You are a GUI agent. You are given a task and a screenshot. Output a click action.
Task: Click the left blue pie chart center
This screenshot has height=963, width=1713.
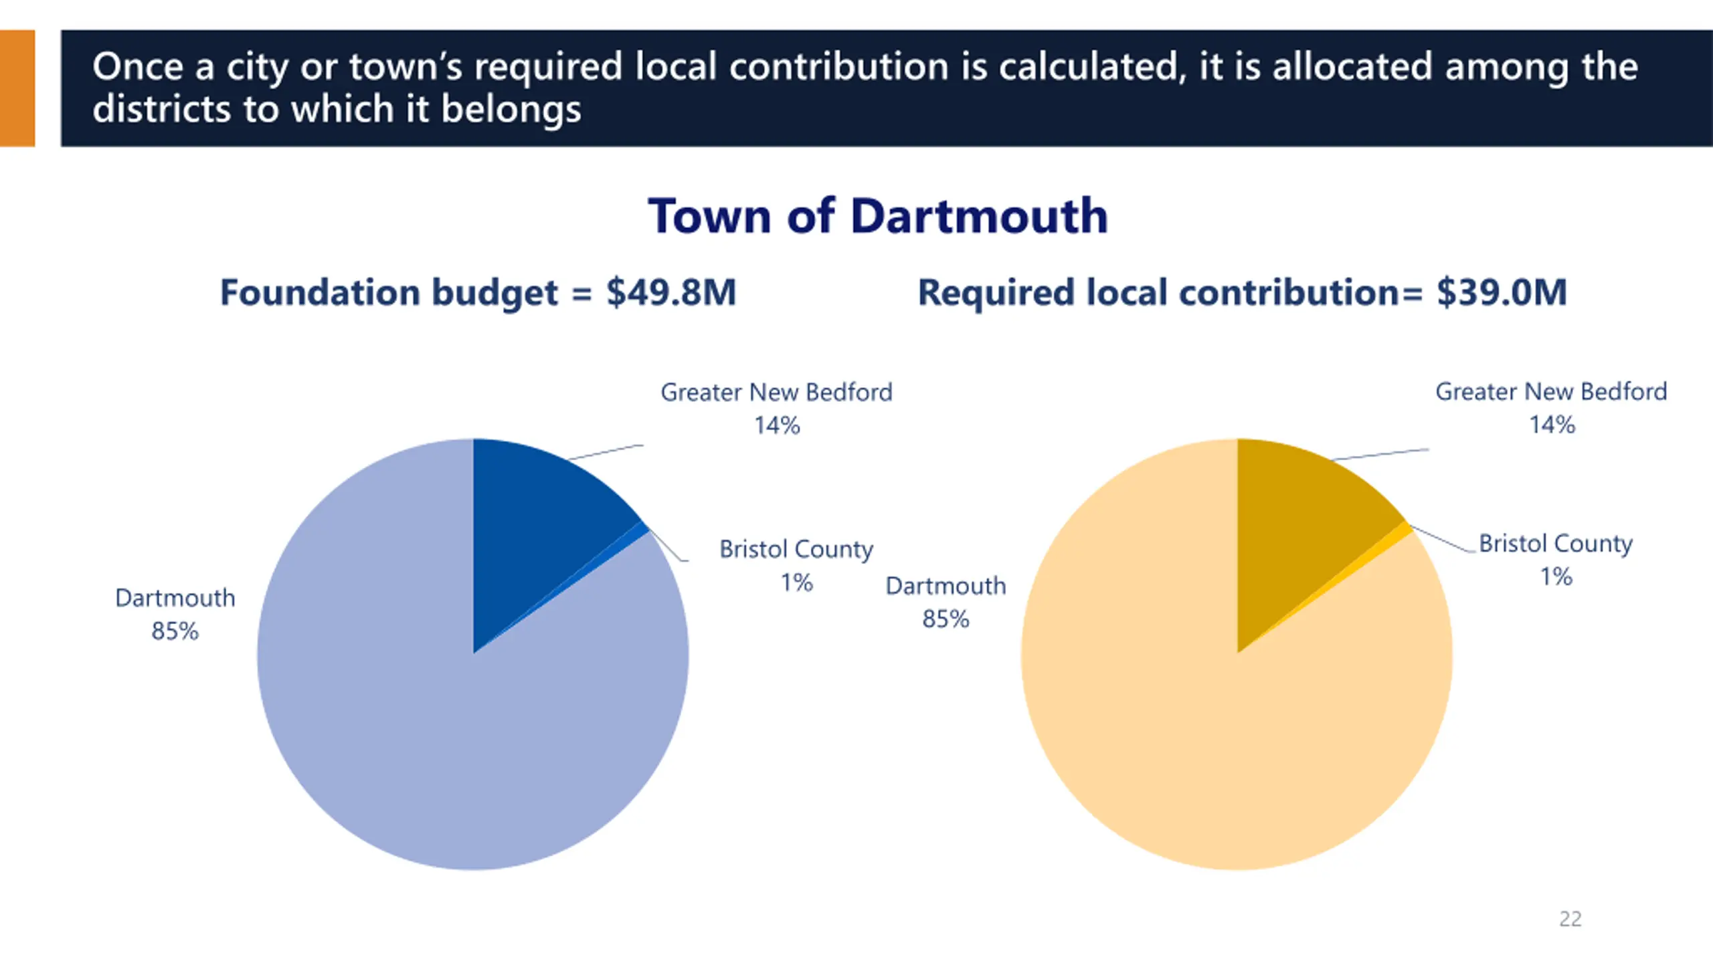[473, 653]
